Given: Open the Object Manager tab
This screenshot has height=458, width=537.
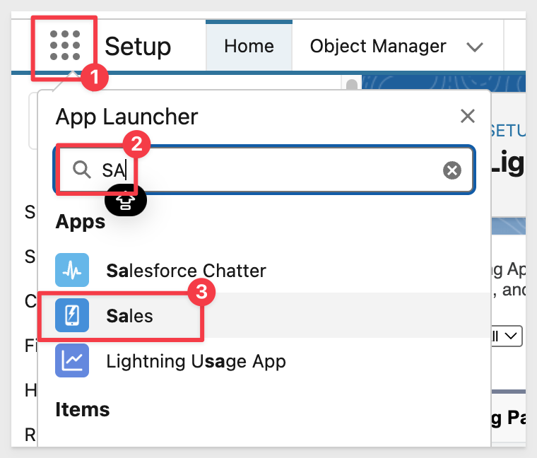Looking at the screenshot, I should click(378, 46).
